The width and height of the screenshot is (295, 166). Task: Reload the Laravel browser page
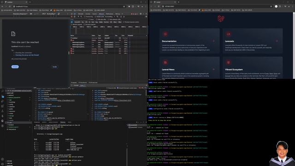(159, 6)
